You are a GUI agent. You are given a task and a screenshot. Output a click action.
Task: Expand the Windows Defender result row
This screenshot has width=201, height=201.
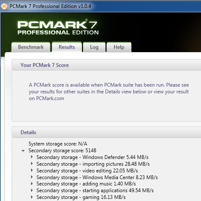tap(32, 157)
